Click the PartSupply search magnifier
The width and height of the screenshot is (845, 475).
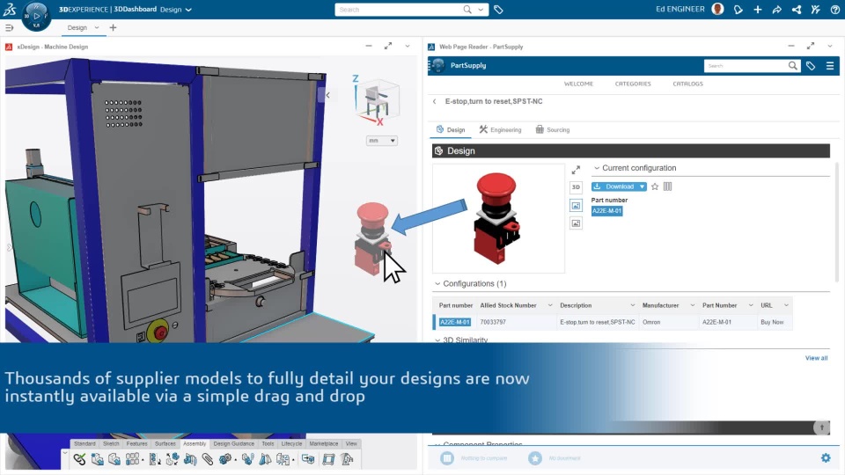(x=793, y=66)
